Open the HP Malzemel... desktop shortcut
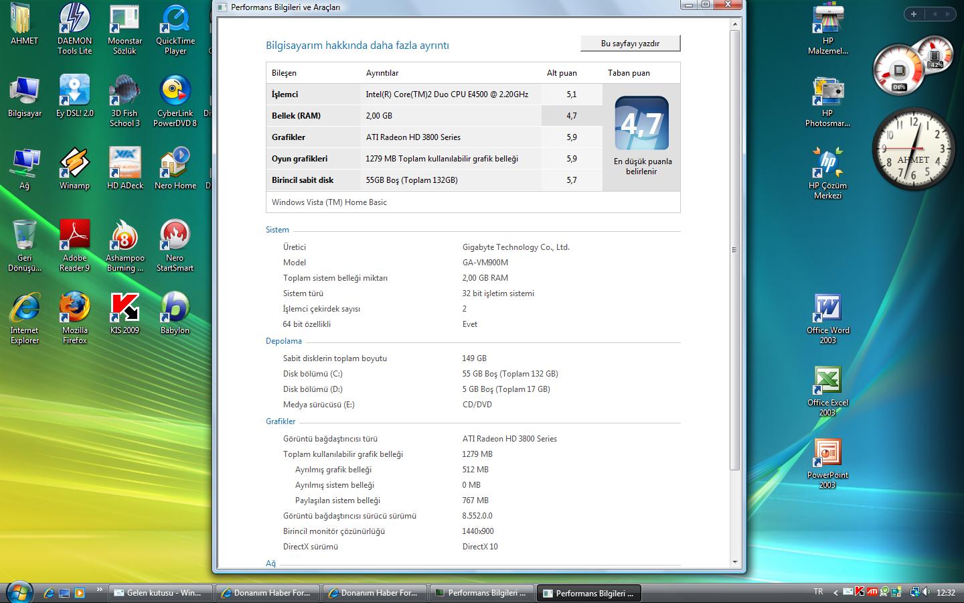Image resolution: width=964 pixels, height=603 pixels. tap(827, 28)
